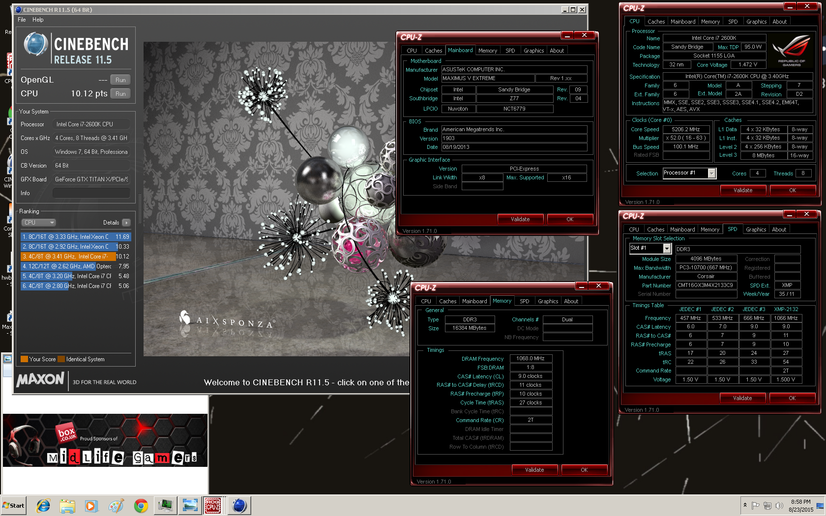This screenshot has width=826, height=516.
Task: Open Graphics tab in Mainboard CPU-Z window
Action: pyautogui.click(x=533, y=51)
